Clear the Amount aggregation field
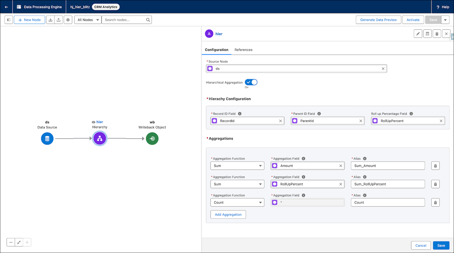This screenshot has width=454, height=253. [x=341, y=166]
